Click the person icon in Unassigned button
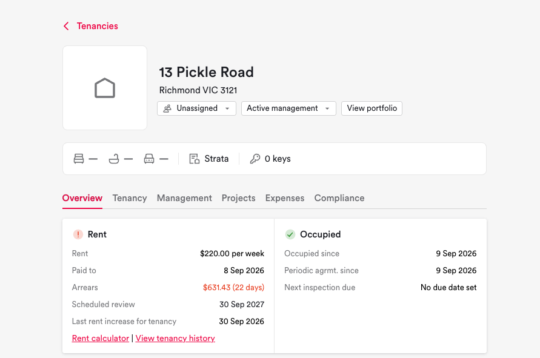Screen dimensions: 540x358 click(167, 108)
